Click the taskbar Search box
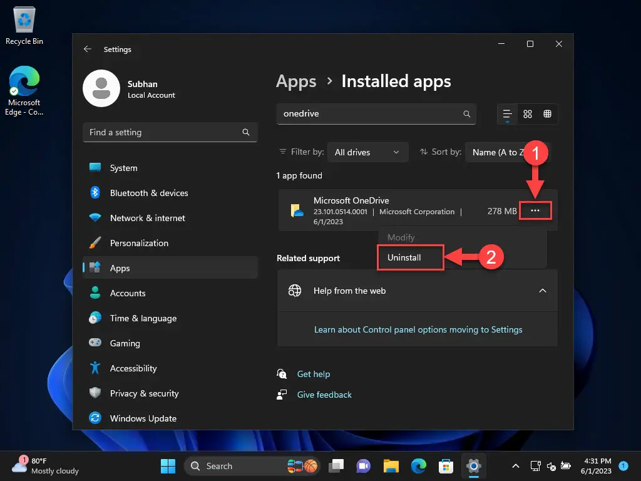The width and height of the screenshot is (641, 481). click(x=251, y=466)
